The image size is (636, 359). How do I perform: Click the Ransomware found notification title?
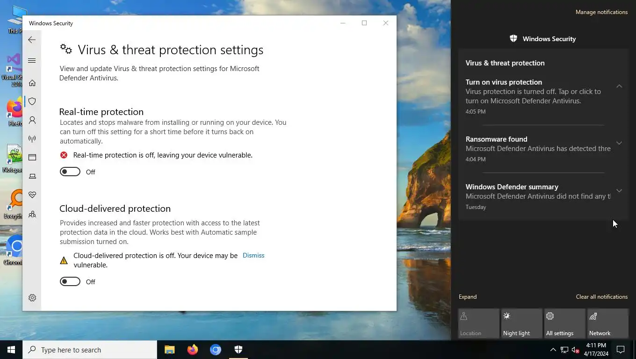(x=496, y=139)
